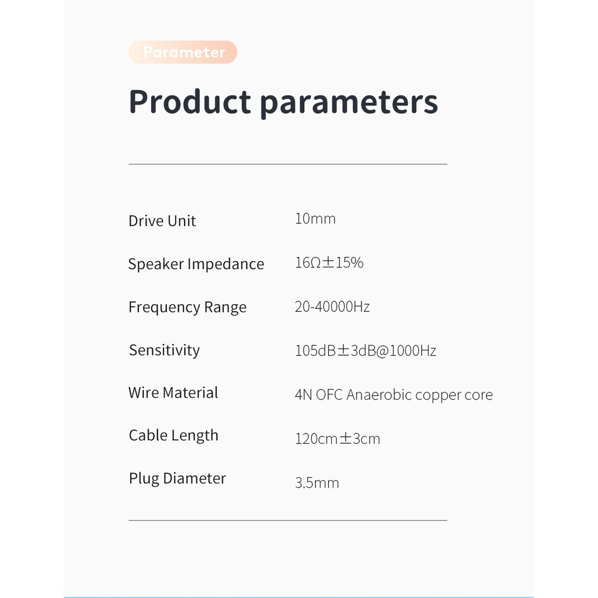The image size is (598, 598).
Task: Select the Frequency Range label
Action: [187, 307]
